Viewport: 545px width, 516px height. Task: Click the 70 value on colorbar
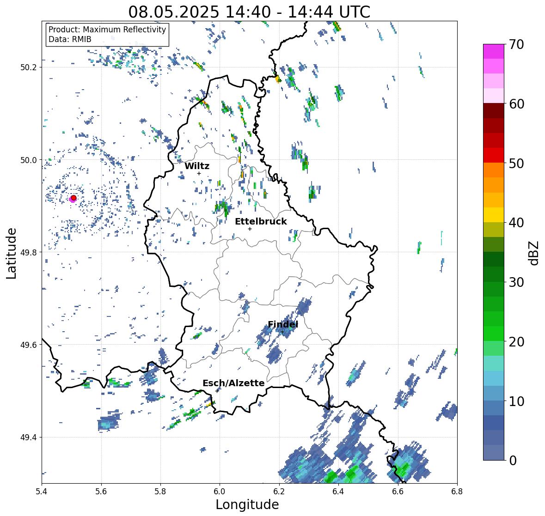pos(516,44)
